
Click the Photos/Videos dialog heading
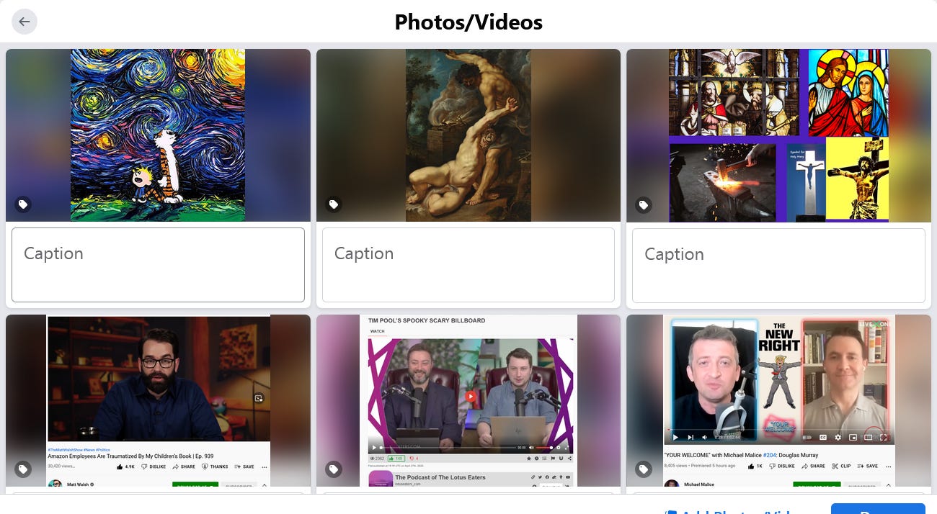[x=468, y=22]
